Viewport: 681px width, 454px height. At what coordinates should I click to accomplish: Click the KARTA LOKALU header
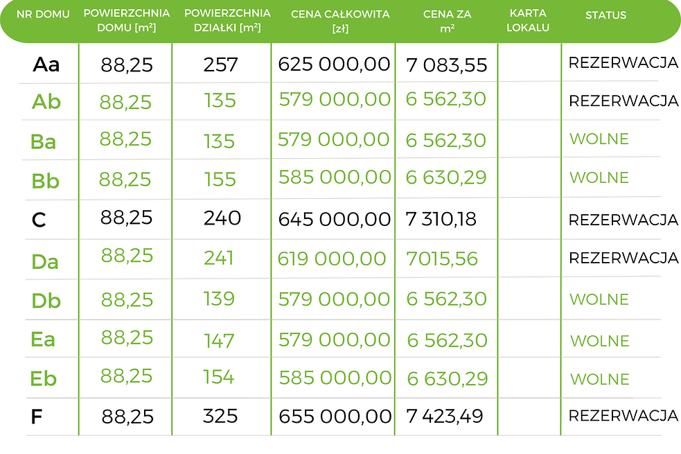click(x=528, y=20)
